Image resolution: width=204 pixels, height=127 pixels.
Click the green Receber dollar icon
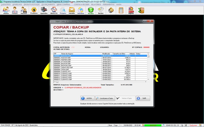91,10
